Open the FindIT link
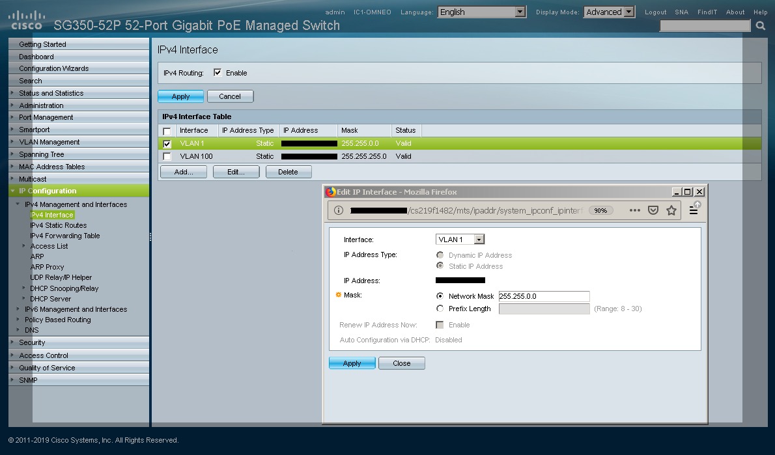This screenshot has height=455, width=775. pyautogui.click(x=707, y=12)
